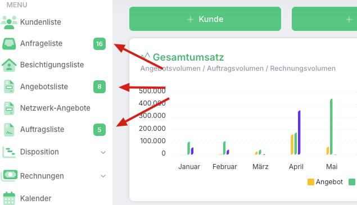This screenshot has width=357, height=205.
Task: Click the Rechnungen banknote icon
Action: click(x=9, y=176)
